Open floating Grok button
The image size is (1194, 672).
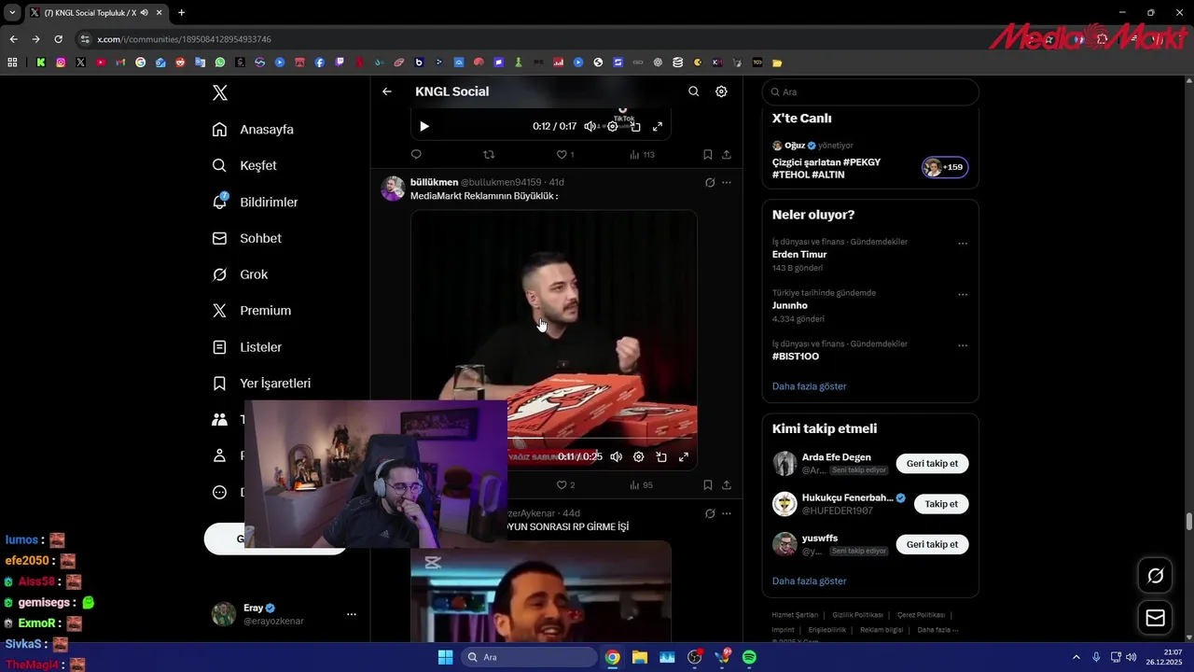coord(1155,576)
